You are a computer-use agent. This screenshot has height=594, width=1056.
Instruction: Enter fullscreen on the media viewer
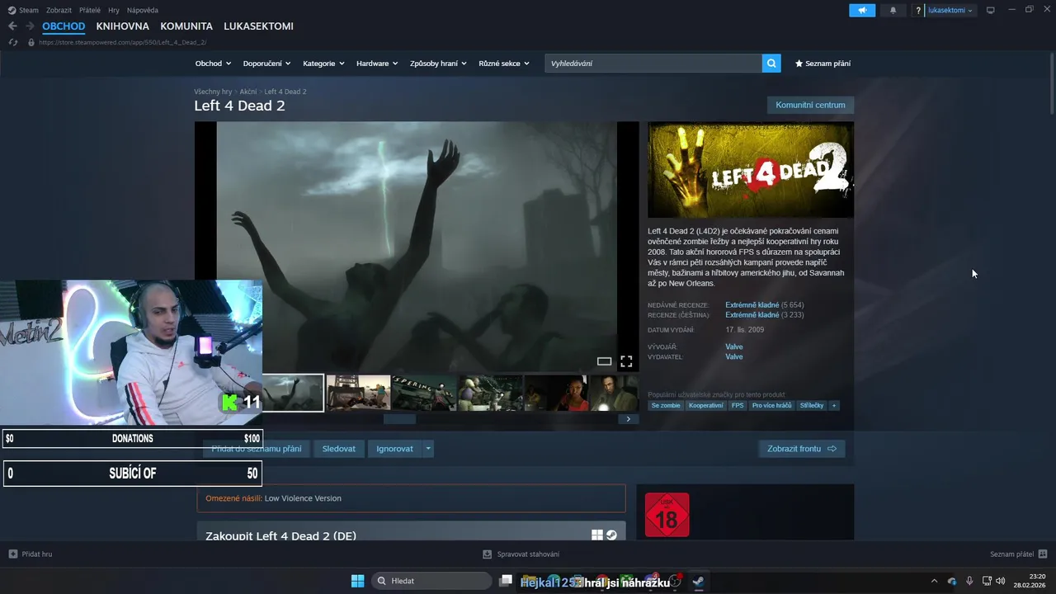(x=626, y=361)
